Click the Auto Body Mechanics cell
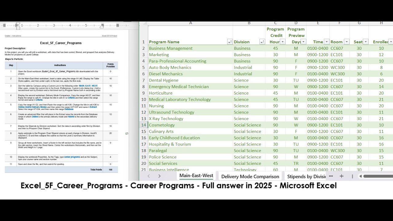Image resolution: width=393 pixels, height=221 pixels. (190, 68)
